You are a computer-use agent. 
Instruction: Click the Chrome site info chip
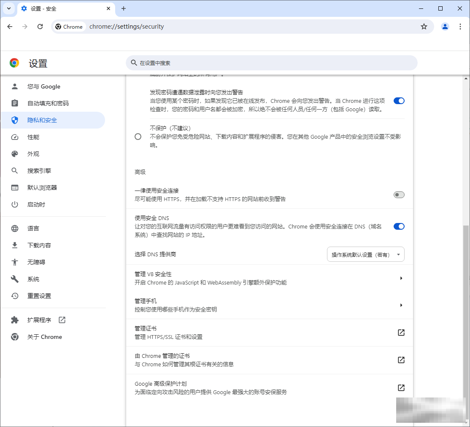click(69, 27)
